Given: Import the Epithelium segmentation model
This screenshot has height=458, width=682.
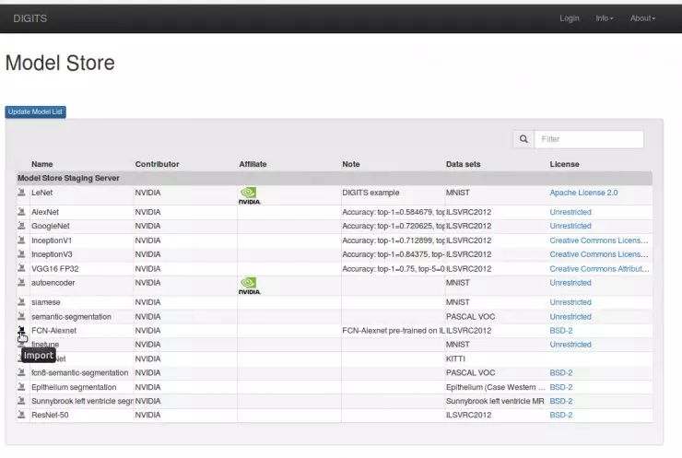Looking at the screenshot, I should pos(21,387).
